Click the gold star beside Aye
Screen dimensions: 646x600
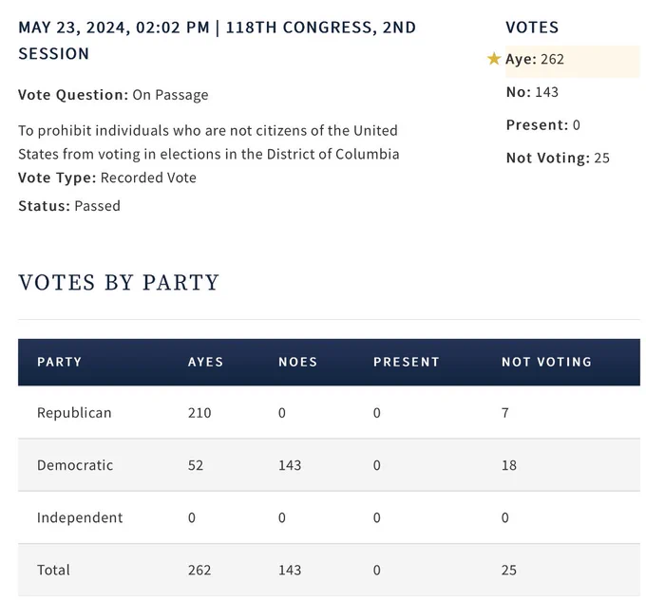click(494, 59)
